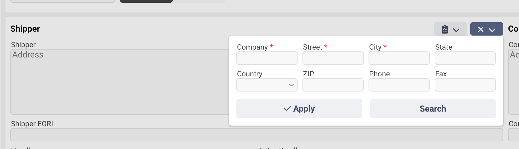Viewport: 519px width, 149px height.
Task: Click the partially visible Consignee address box
Action: [x=514, y=82]
